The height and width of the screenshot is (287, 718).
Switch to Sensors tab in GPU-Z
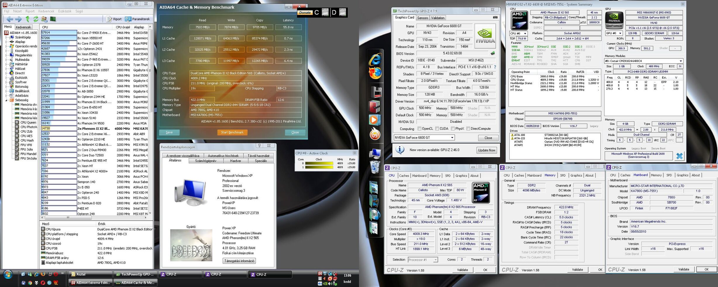423,18
